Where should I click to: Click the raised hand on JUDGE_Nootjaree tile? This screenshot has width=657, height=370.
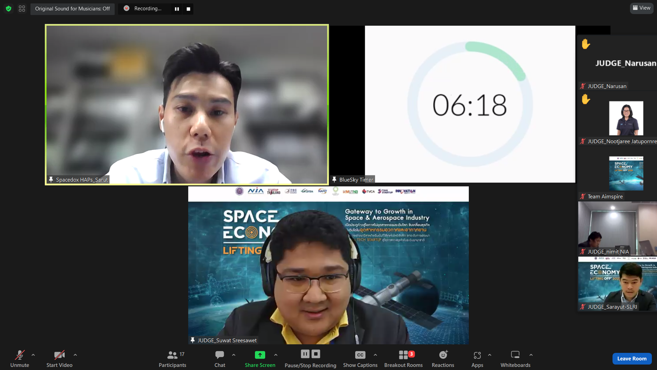[x=586, y=99]
